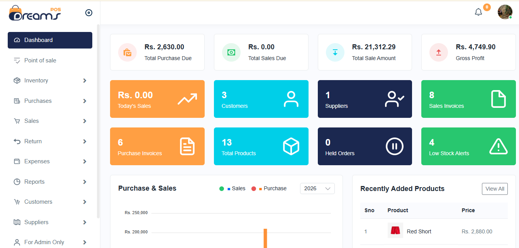Click the Suppliers card user-check icon

[395, 99]
